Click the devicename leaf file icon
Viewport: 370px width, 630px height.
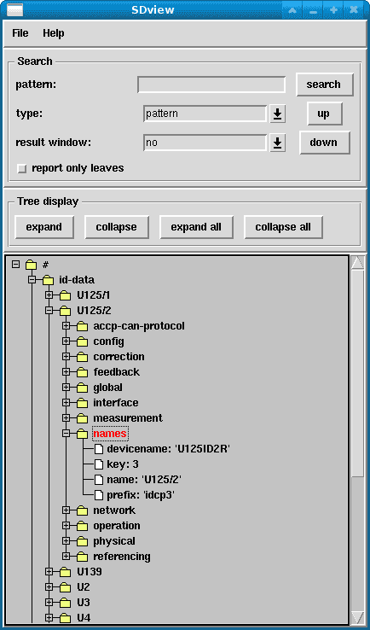point(99,449)
